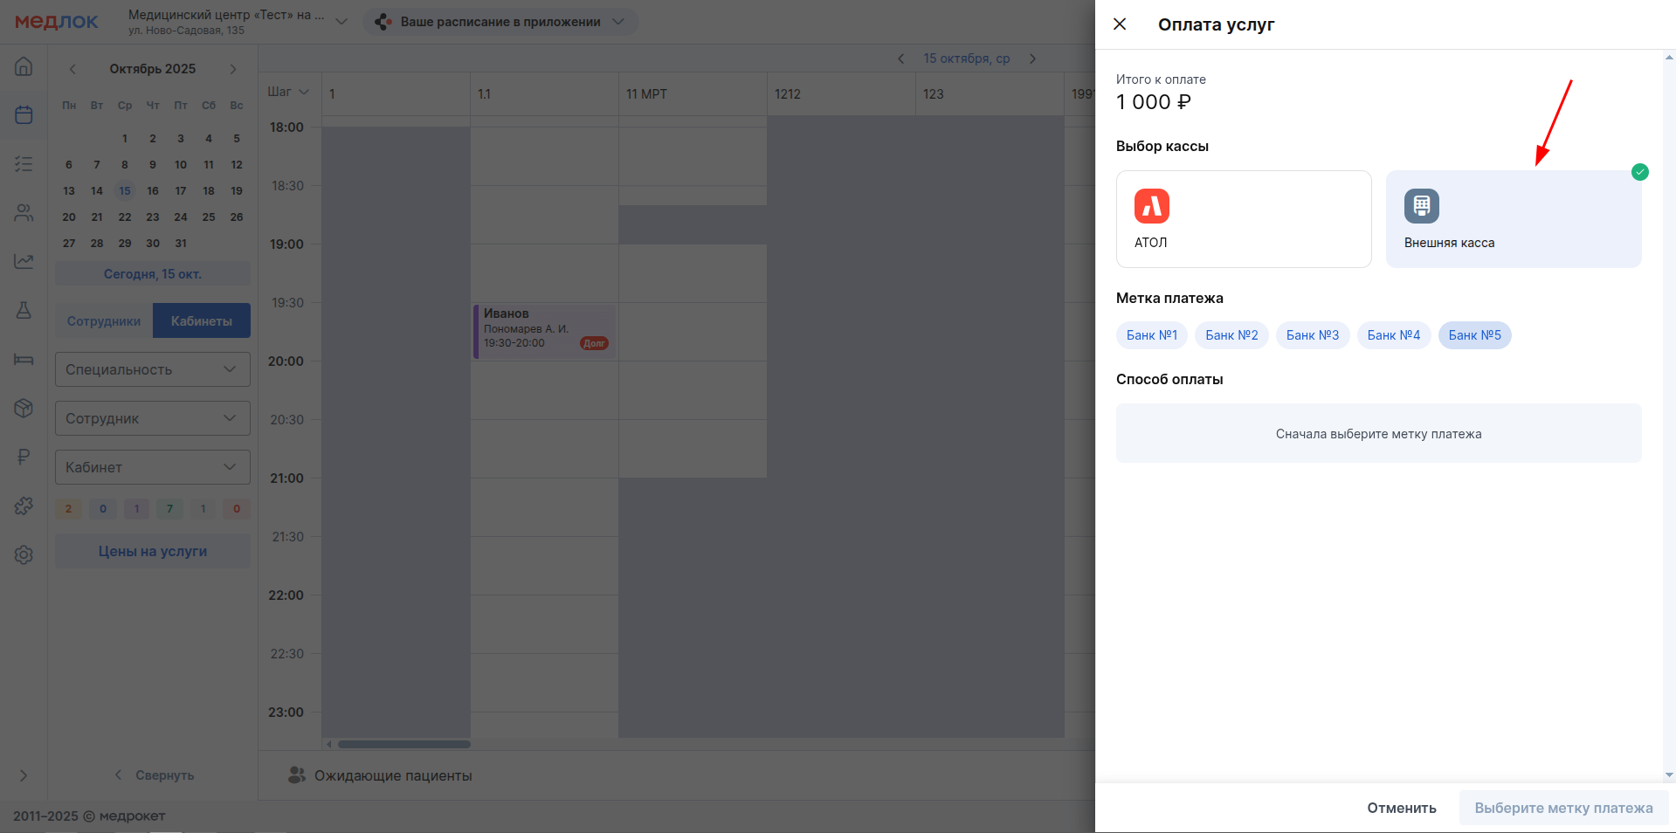The width and height of the screenshot is (1676, 833).
Task: Open the hospital bed sidebar icon
Action: pyautogui.click(x=24, y=359)
